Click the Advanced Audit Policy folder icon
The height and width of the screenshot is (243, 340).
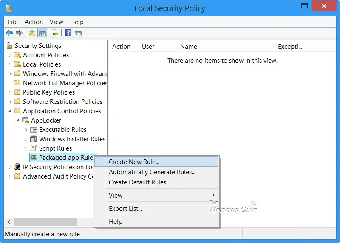pos(17,176)
